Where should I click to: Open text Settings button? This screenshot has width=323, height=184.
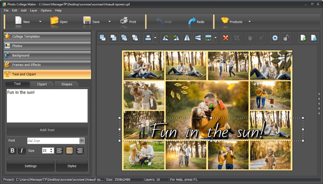[x=30, y=166]
